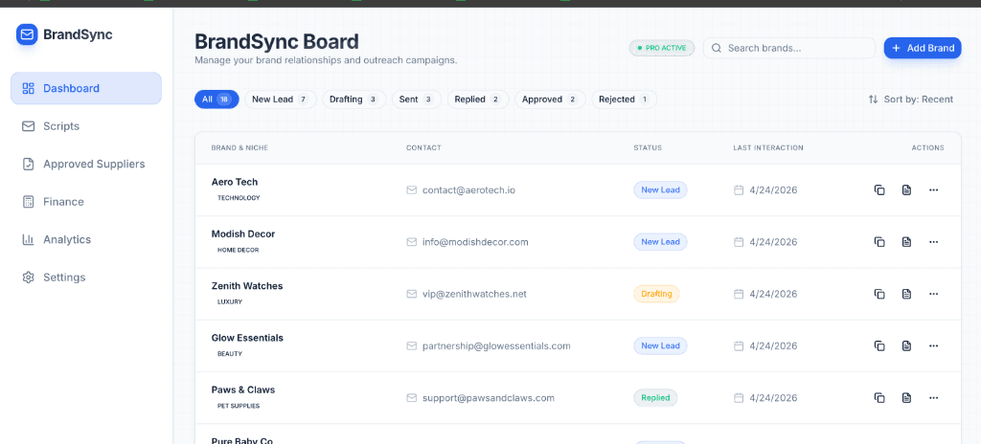Click the BrandSync mail logo icon
981x444 pixels.
[27, 34]
